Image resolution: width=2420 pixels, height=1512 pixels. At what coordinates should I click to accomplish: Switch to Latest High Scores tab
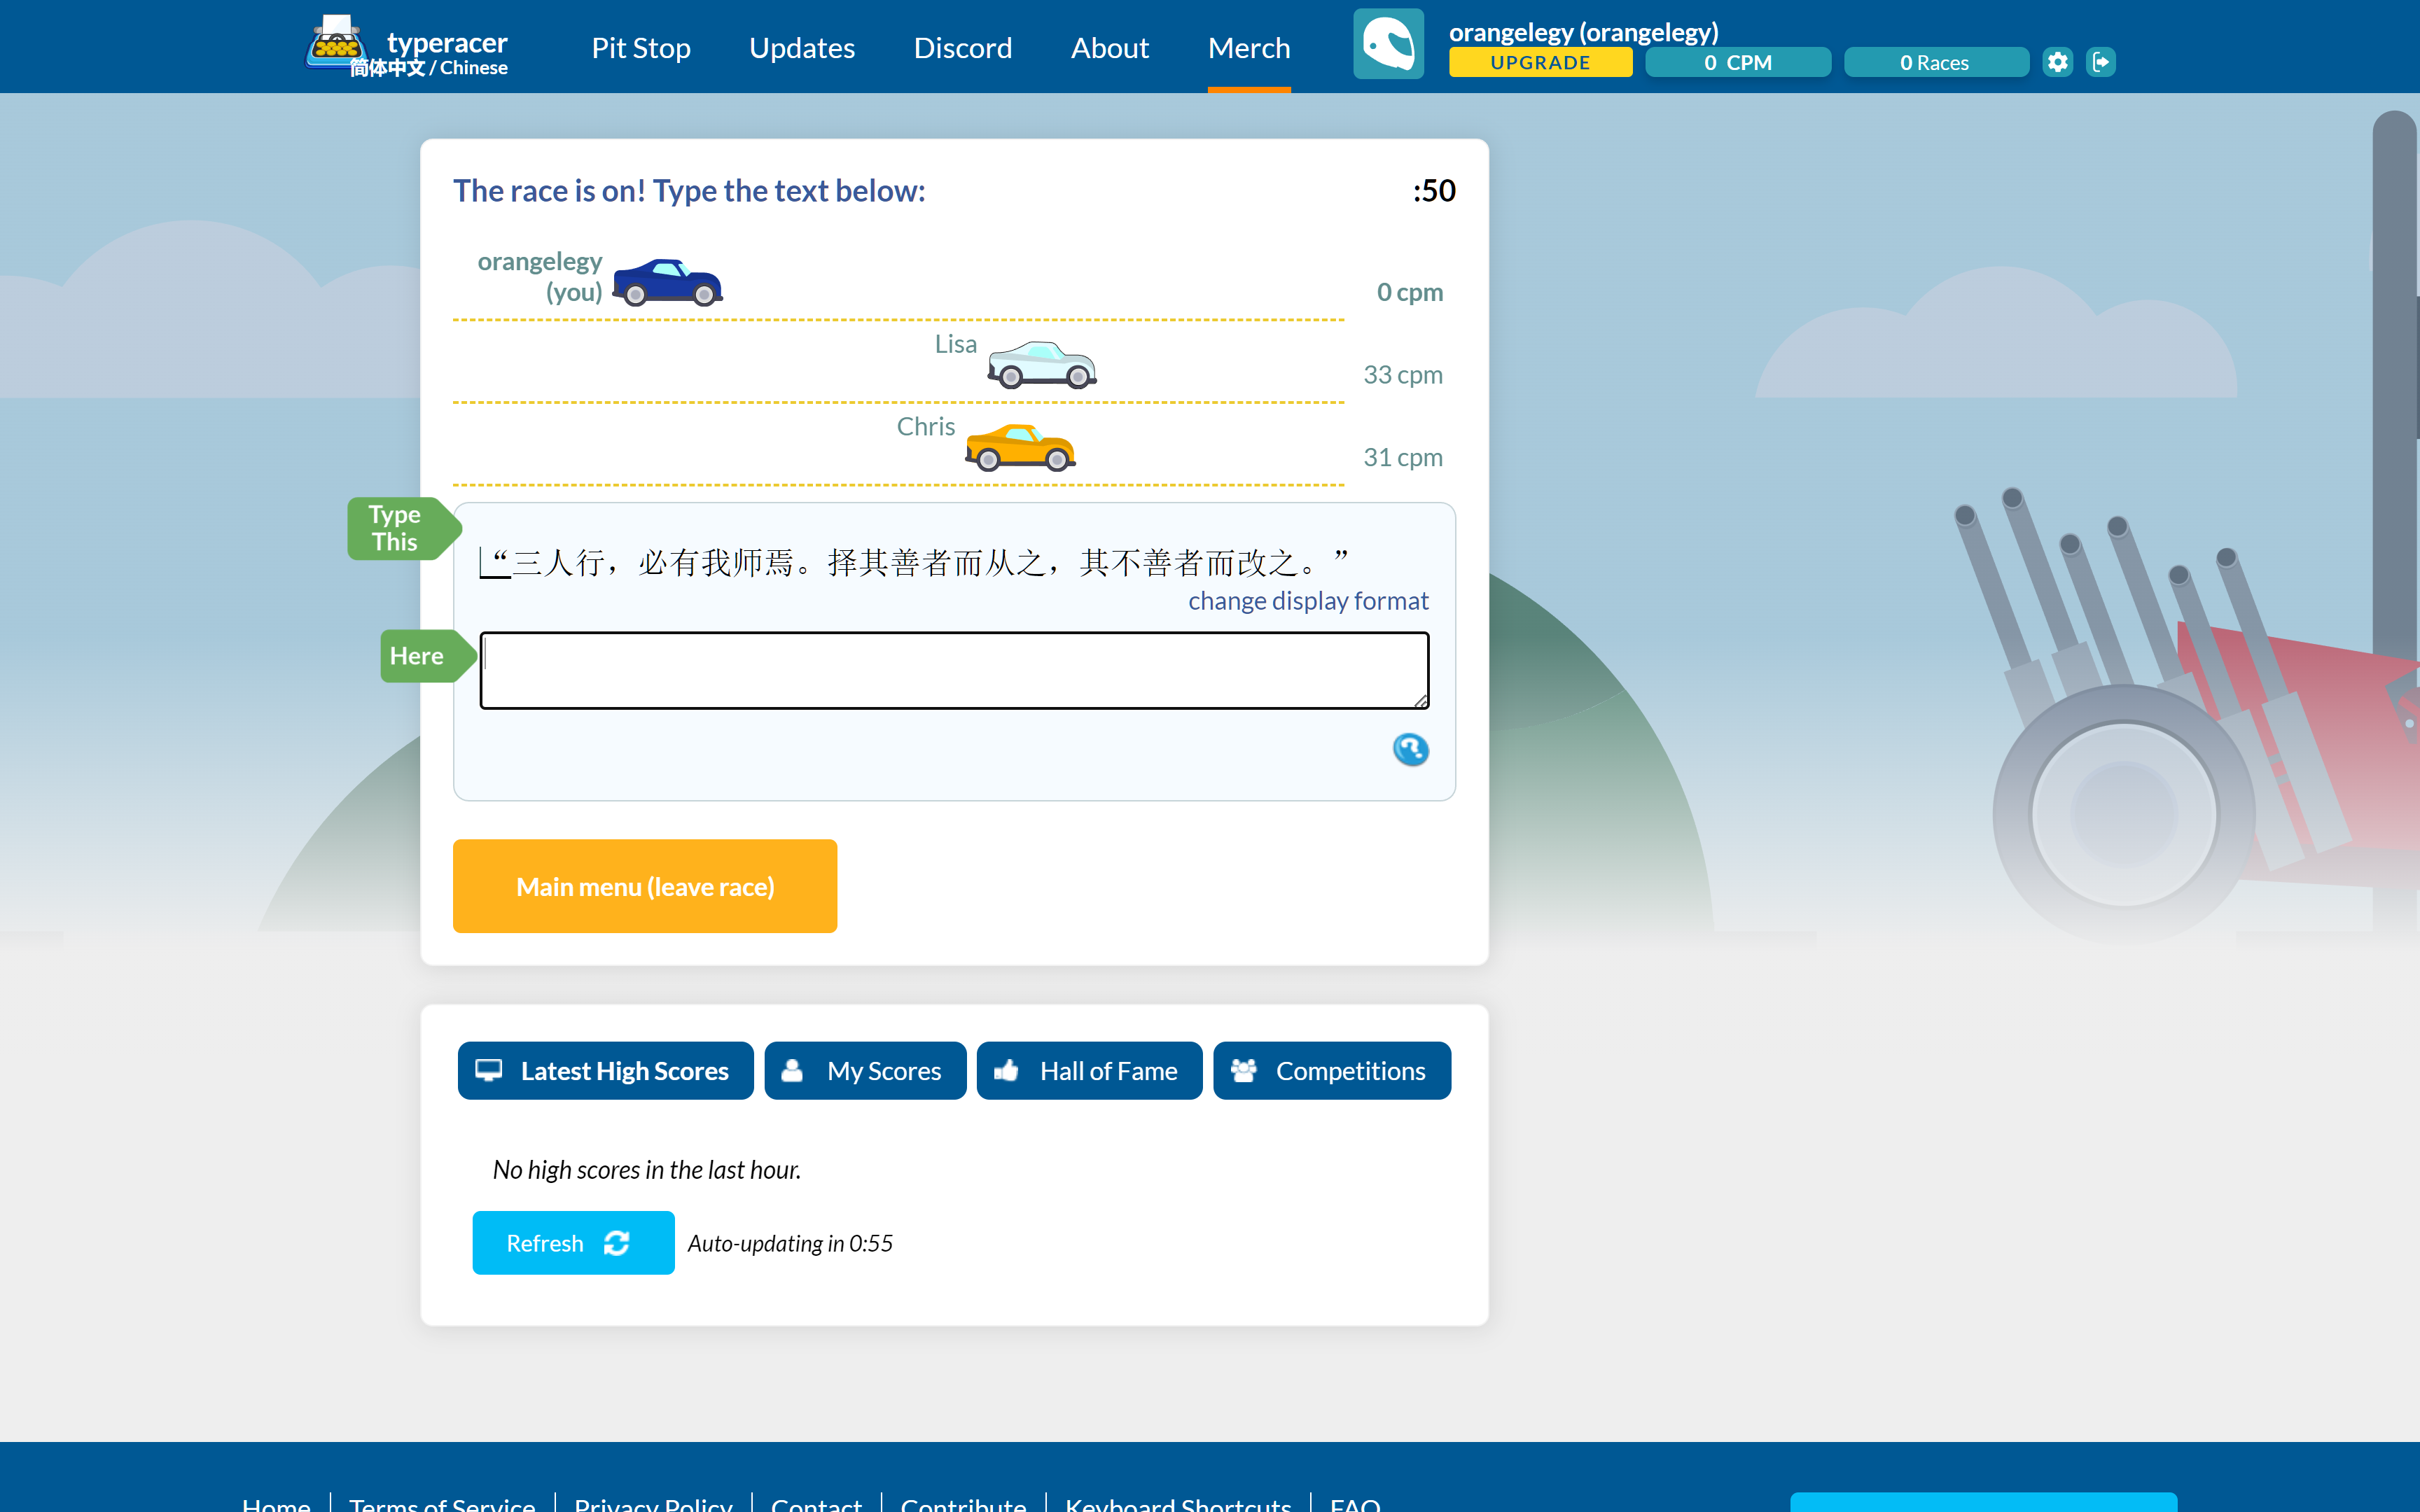point(606,1070)
